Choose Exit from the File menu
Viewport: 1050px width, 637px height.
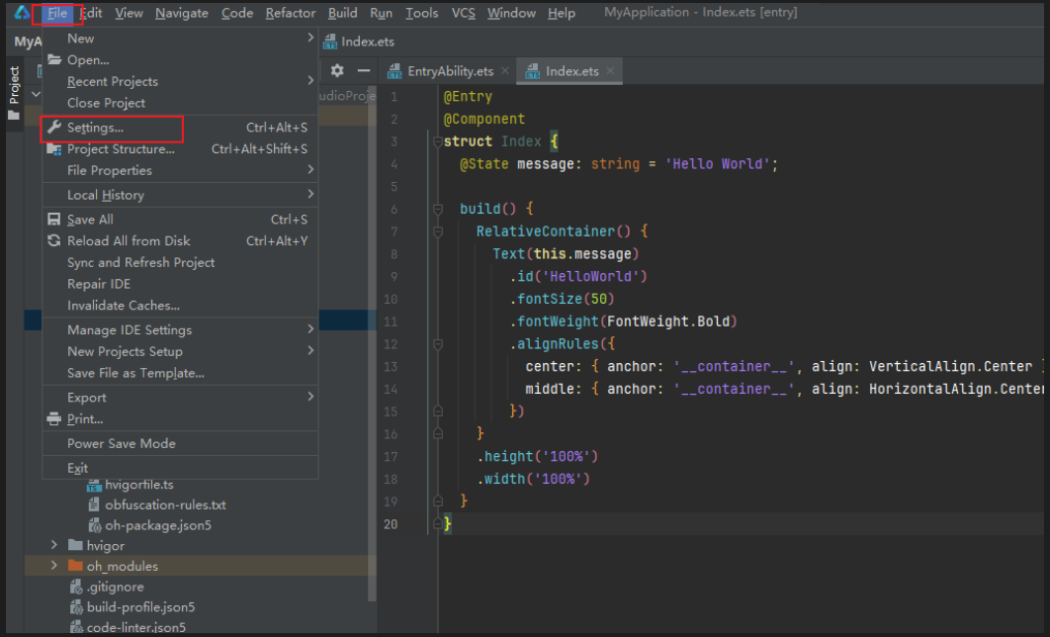click(180, 468)
